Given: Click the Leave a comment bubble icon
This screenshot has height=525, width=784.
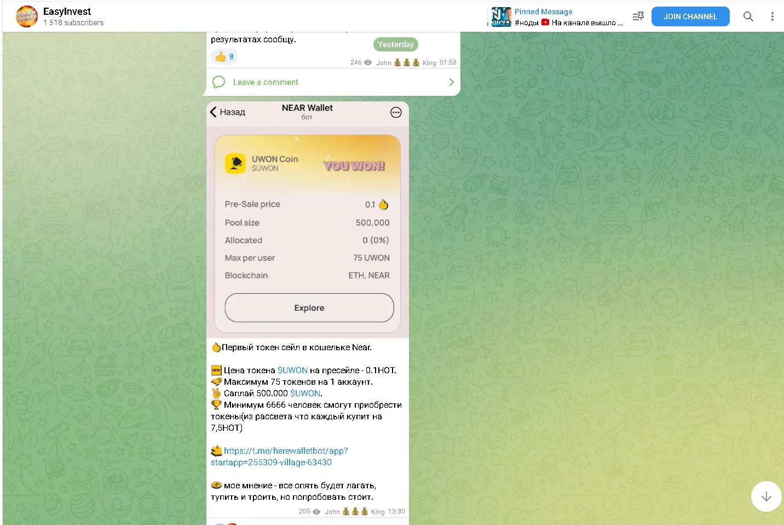Looking at the screenshot, I should (219, 82).
